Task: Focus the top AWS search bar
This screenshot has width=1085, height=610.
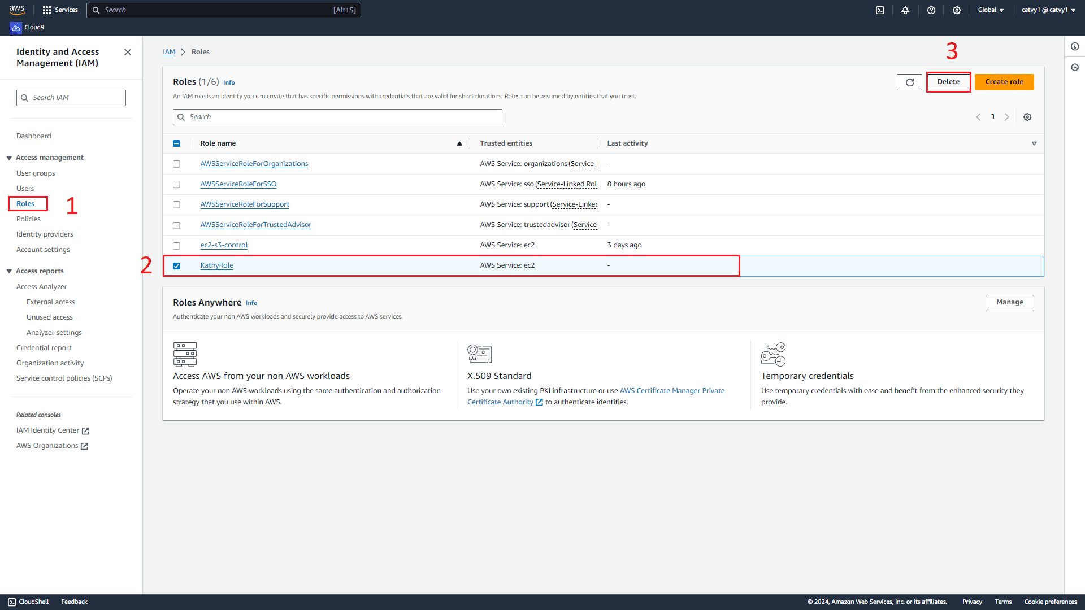Action: tap(224, 10)
